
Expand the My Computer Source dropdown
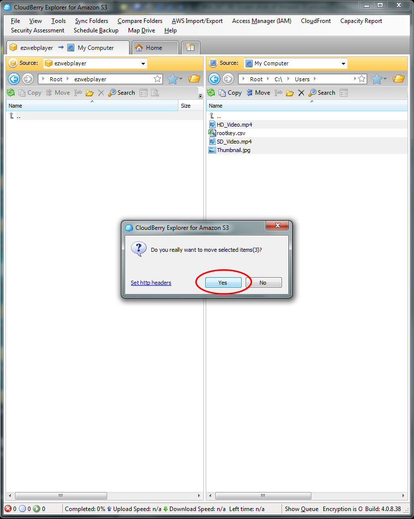click(344, 63)
